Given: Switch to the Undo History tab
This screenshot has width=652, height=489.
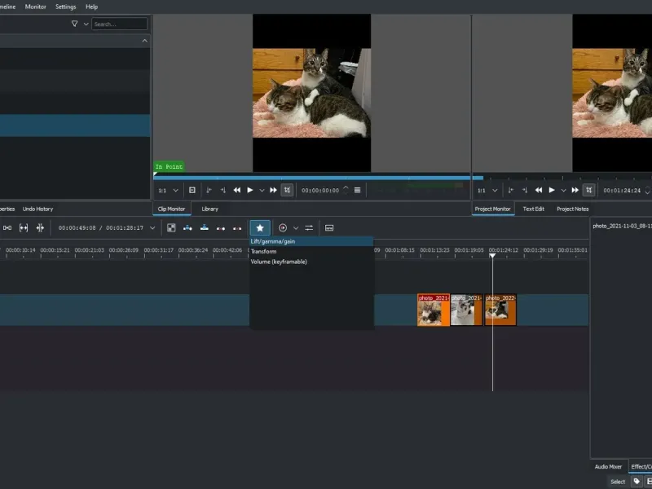Looking at the screenshot, I should (x=37, y=209).
